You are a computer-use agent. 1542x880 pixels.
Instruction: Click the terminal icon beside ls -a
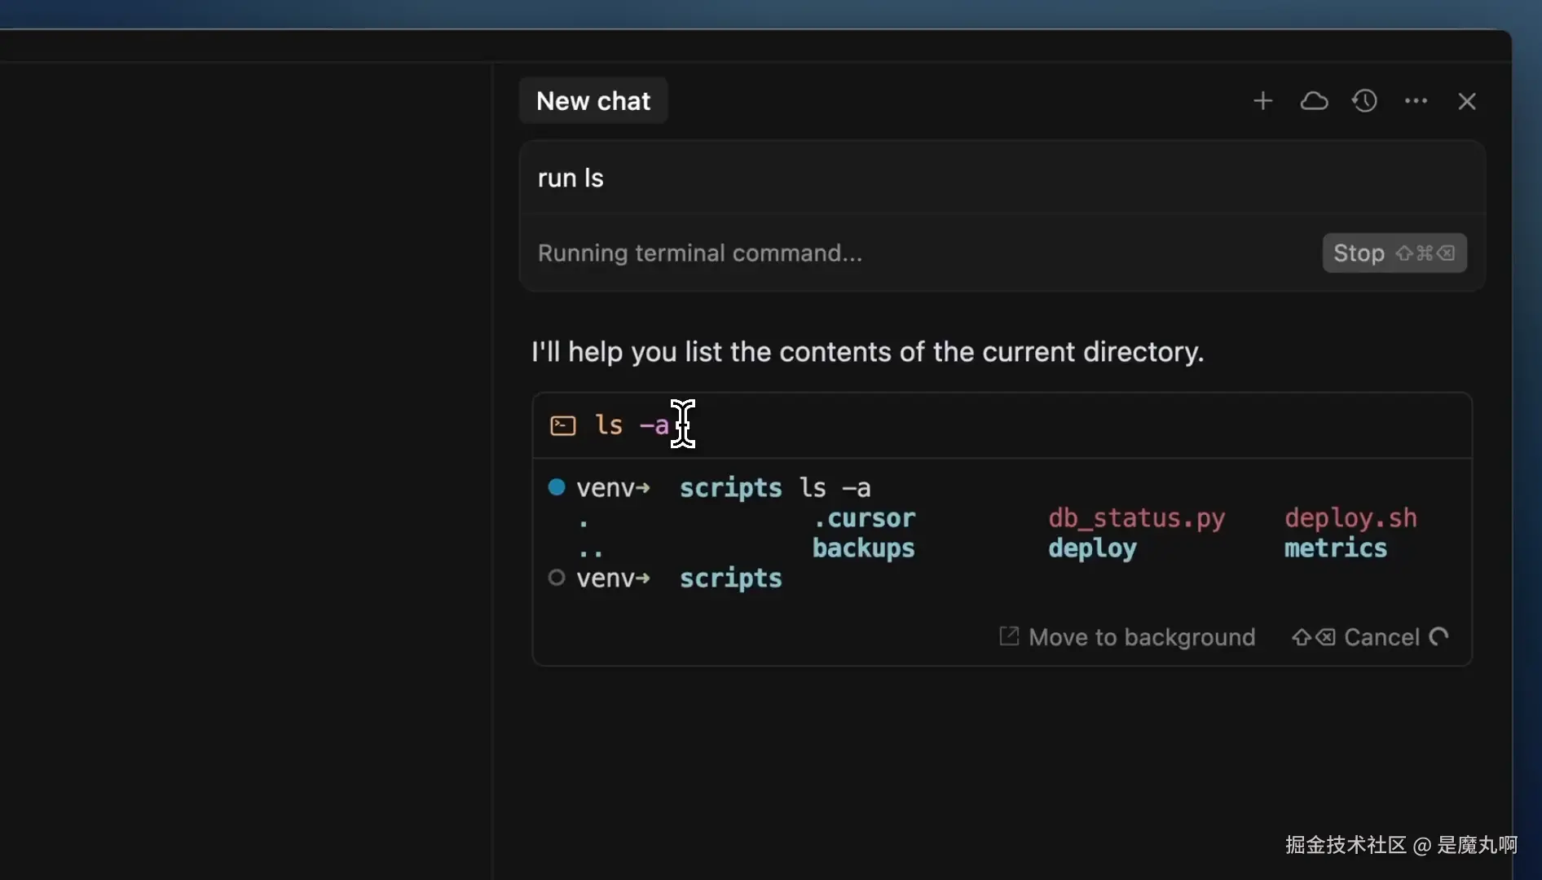point(563,425)
